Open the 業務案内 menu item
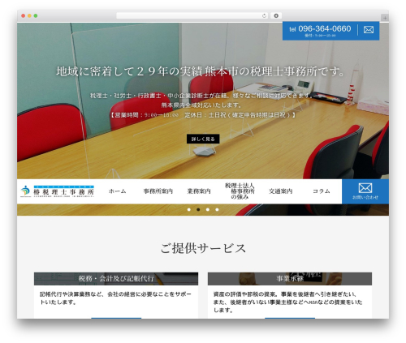406x343 pixels. (199, 191)
